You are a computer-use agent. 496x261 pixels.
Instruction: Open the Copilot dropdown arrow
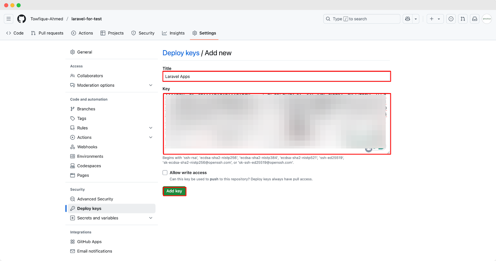pyautogui.click(x=416, y=19)
